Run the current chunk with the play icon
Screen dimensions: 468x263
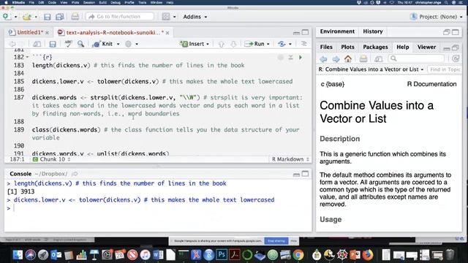[301, 57]
